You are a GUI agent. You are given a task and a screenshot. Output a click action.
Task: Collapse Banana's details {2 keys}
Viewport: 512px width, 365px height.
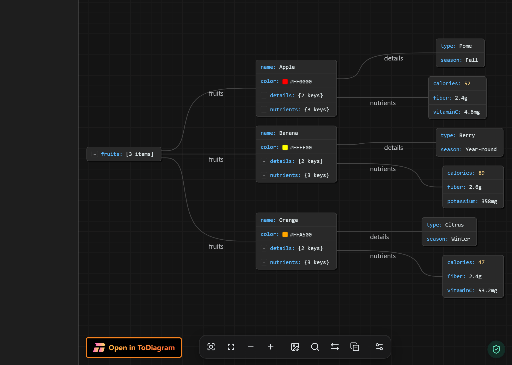click(x=264, y=161)
